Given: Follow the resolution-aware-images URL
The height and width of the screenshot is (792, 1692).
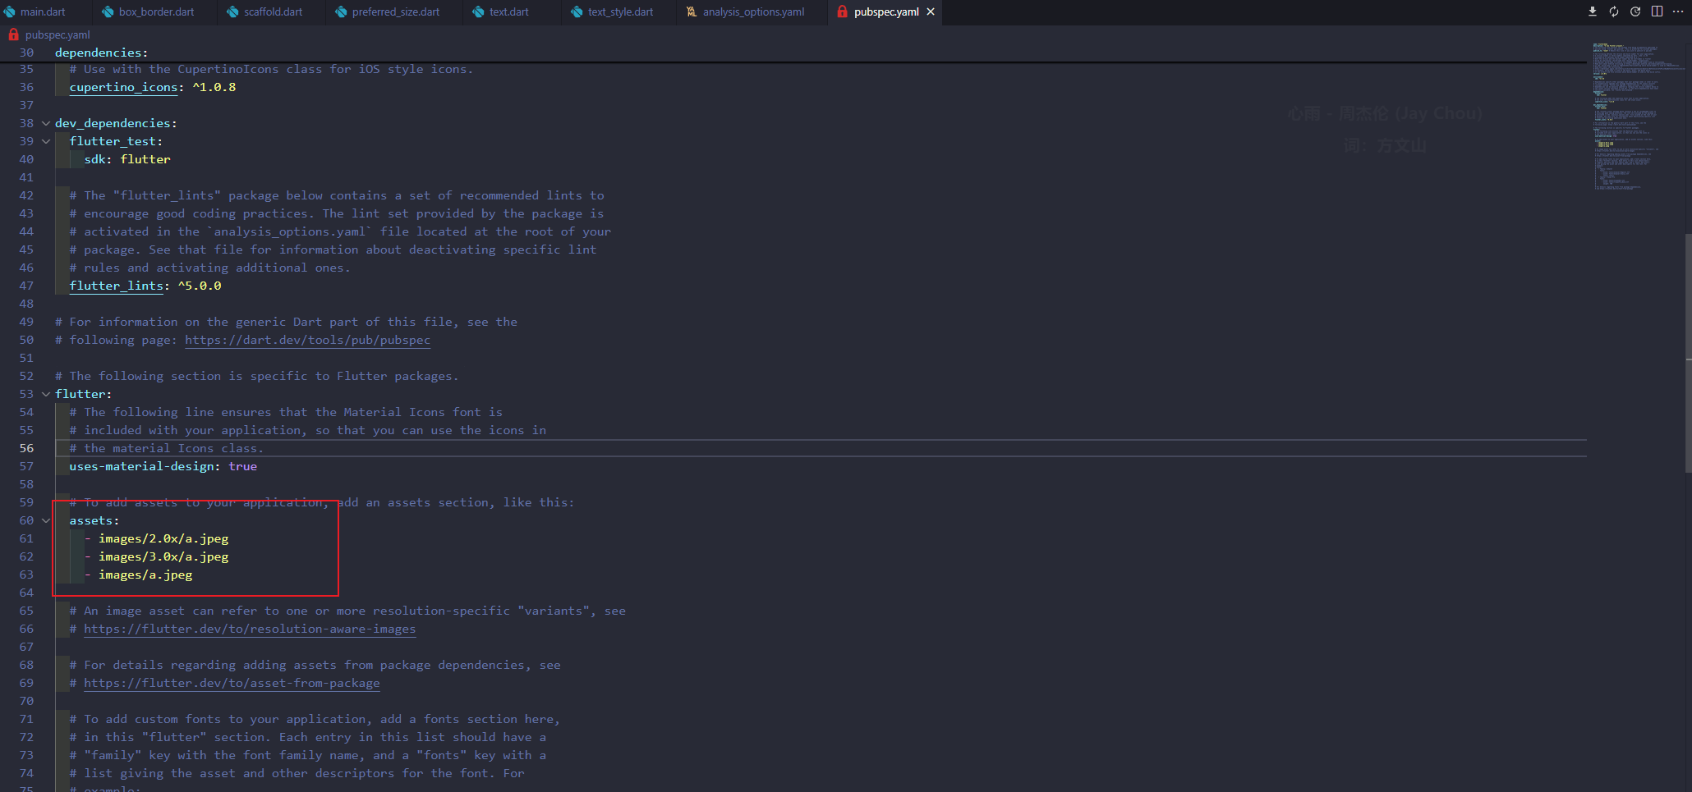Looking at the screenshot, I should click(250, 629).
